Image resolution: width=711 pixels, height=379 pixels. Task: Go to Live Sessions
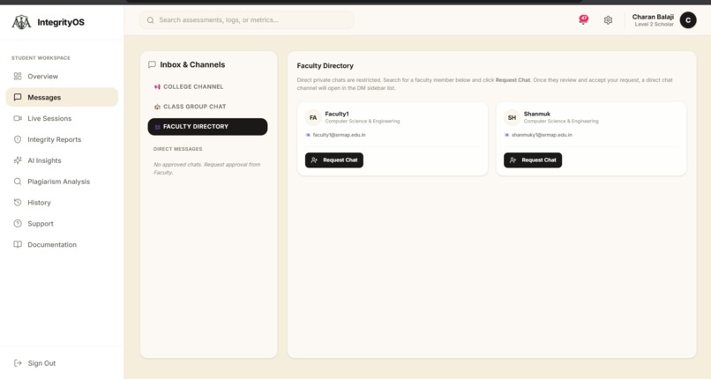(62, 118)
